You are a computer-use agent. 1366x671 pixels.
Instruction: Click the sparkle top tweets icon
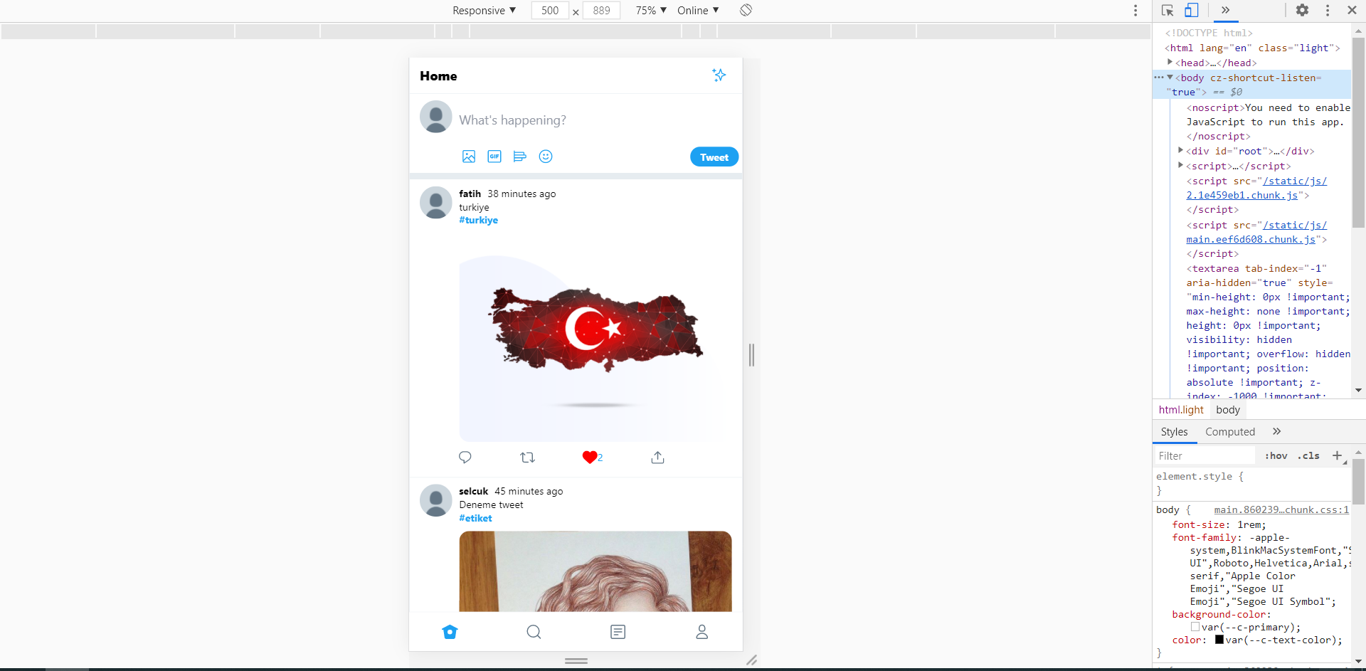pos(719,75)
